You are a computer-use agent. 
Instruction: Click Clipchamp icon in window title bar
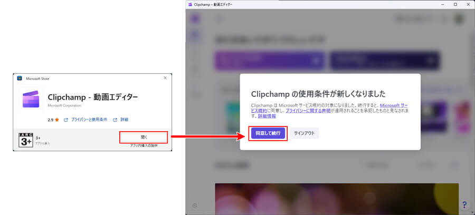(190, 5)
